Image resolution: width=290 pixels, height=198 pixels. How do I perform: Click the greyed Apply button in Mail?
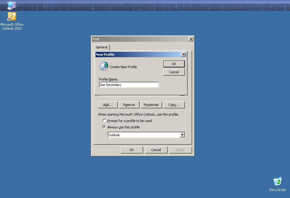click(x=181, y=150)
